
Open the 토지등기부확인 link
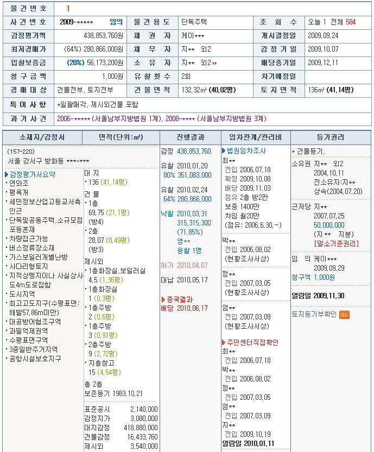(x=314, y=314)
